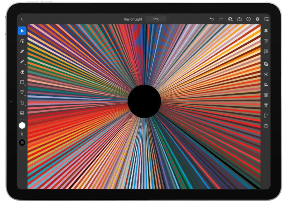Open the 50% zoom level field
286x204 pixels.
point(156,19)
